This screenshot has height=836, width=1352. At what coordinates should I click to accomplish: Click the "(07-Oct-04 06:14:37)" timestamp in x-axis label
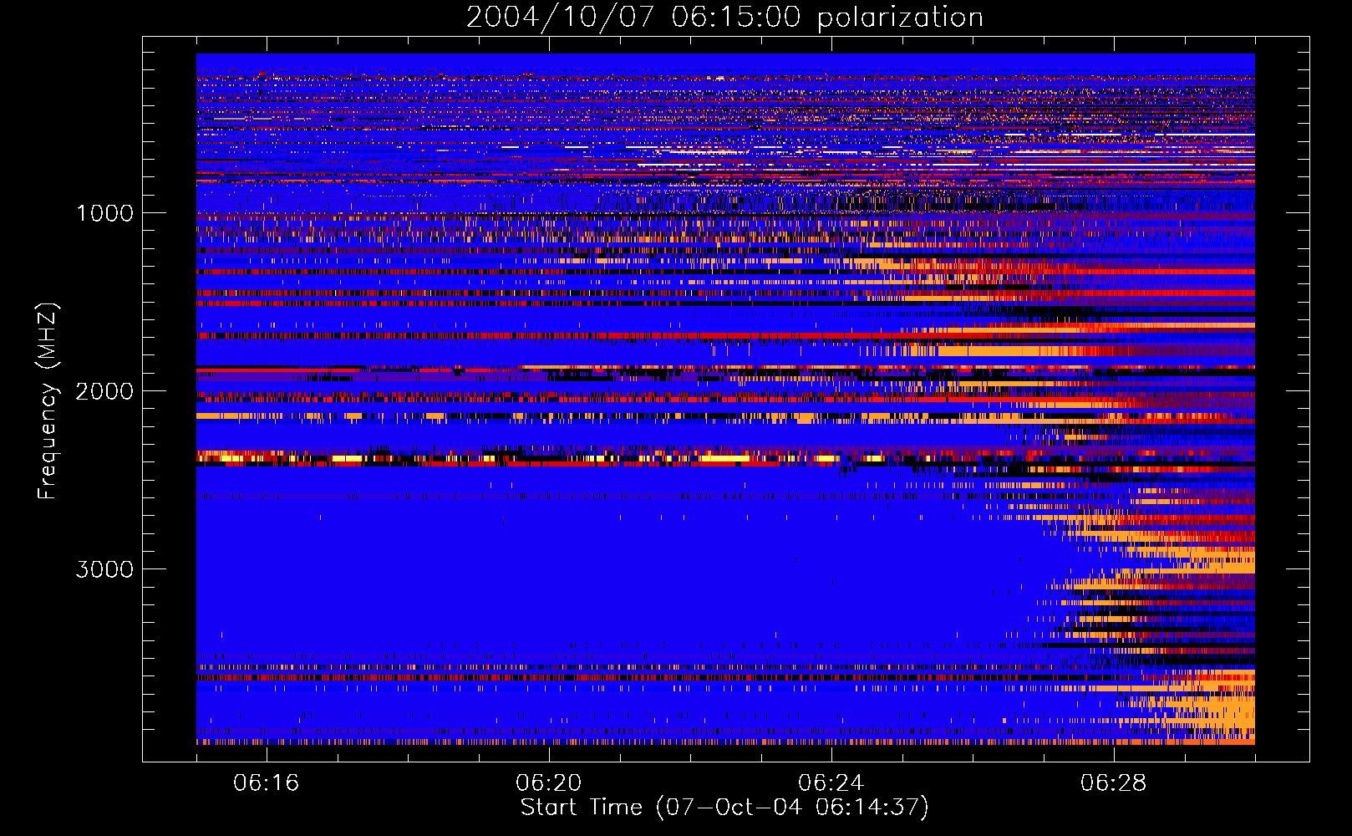pos(792,807)
